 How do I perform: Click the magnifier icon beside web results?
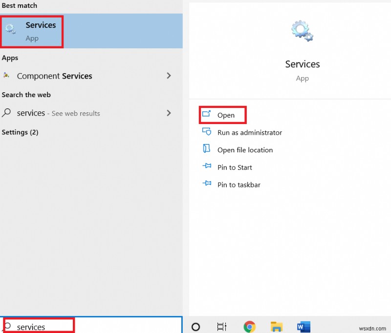pyautogui.click(x=6, y=113)
